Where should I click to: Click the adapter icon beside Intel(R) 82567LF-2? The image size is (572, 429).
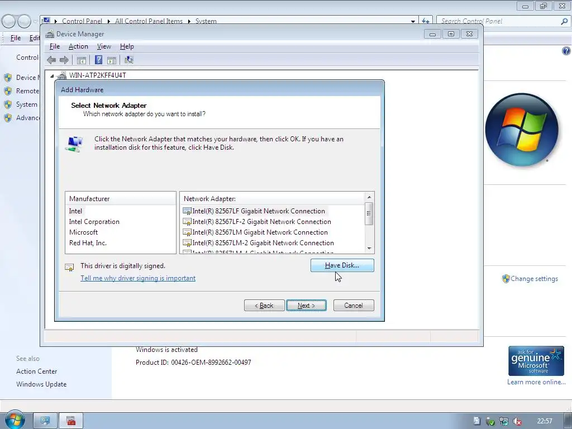[187, 222]
